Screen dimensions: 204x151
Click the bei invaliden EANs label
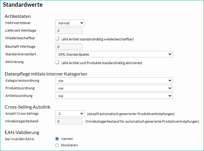point(20,139)
